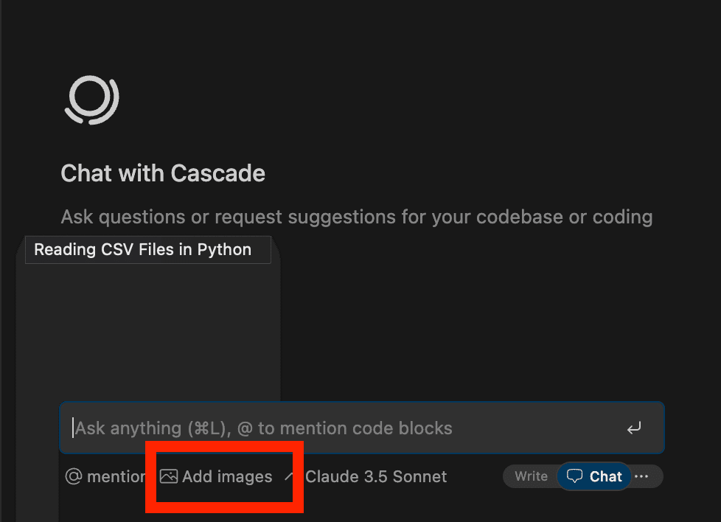Switch Cascade to Write mode
The width and height of the screenshot is (721, 522).
531,476
